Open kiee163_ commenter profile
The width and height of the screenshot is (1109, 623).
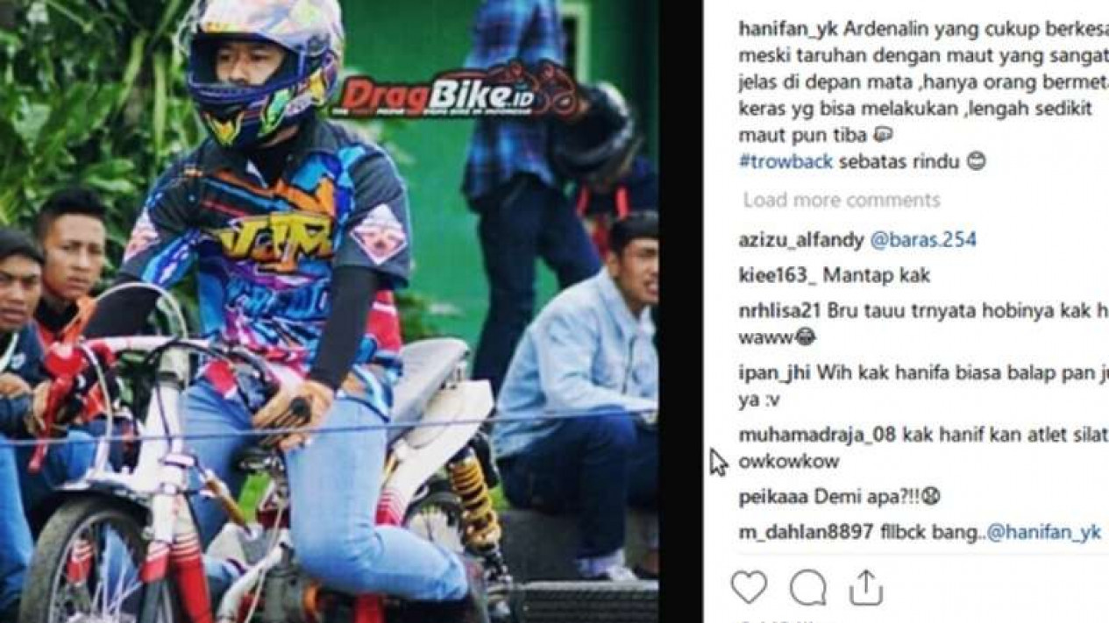pyautogui.click(x=778, y=275)
